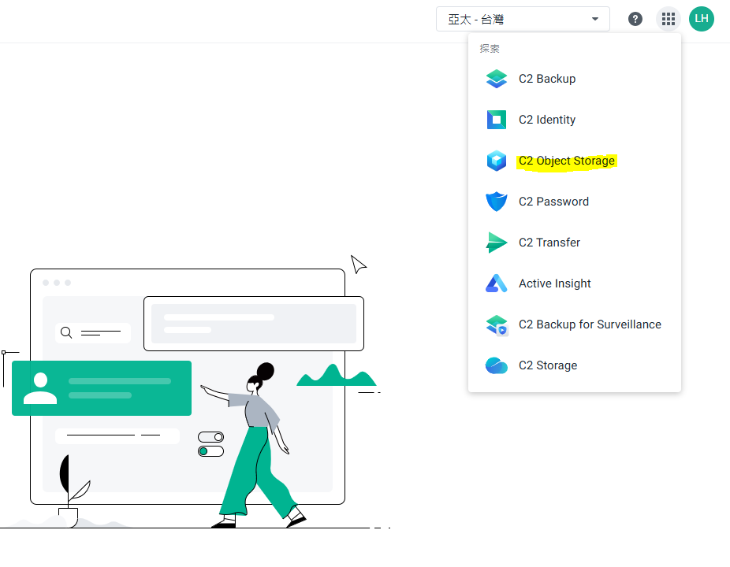Open the help question mark icon

coord(635,19)
